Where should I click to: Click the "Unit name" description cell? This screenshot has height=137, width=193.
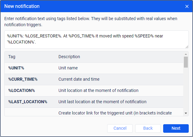click(x=68, y=68)
